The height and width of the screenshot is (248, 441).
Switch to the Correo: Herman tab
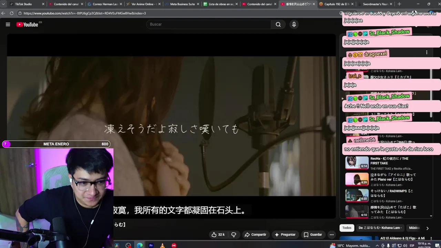pyautogui.click(x=105, y=4)
